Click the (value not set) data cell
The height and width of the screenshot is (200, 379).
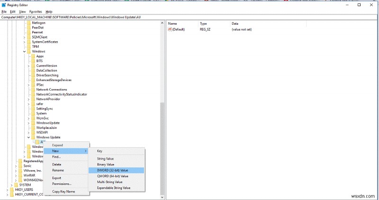(x=242, y=29)
